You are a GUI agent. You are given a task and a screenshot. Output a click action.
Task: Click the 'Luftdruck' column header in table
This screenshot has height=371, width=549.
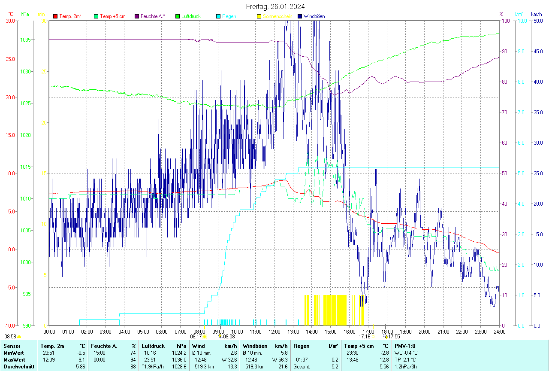coord(154,346)
